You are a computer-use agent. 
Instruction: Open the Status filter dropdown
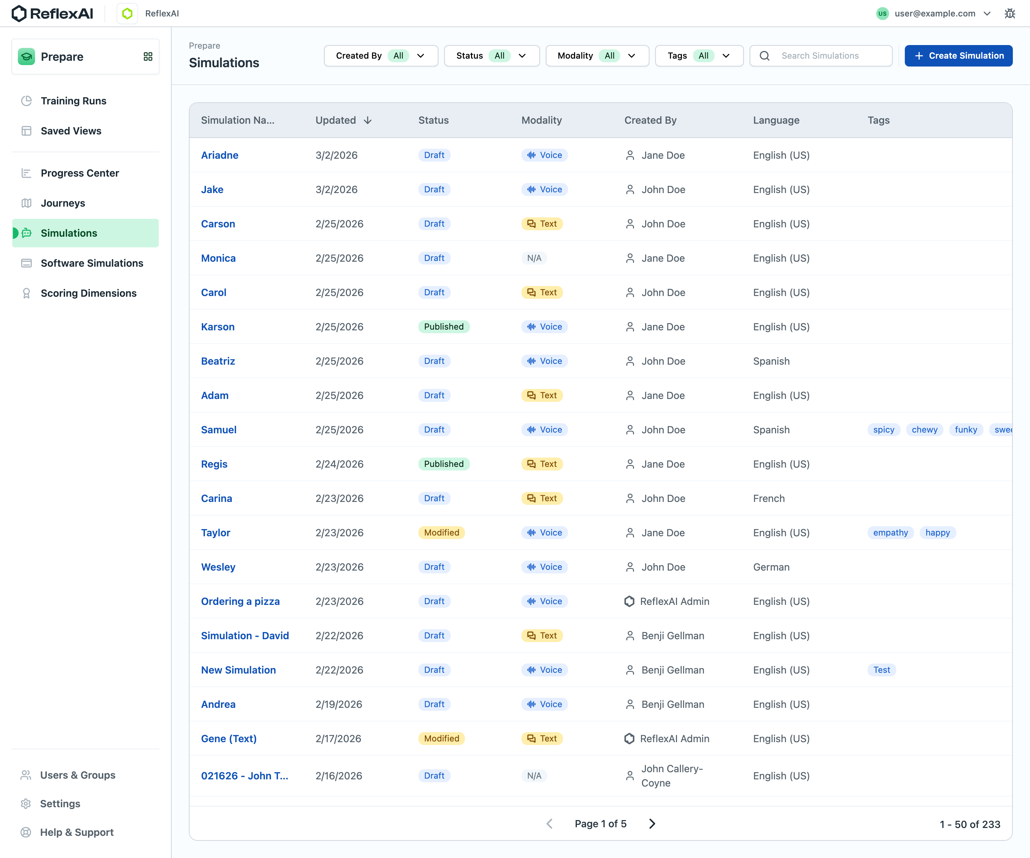tap(491, 56)
